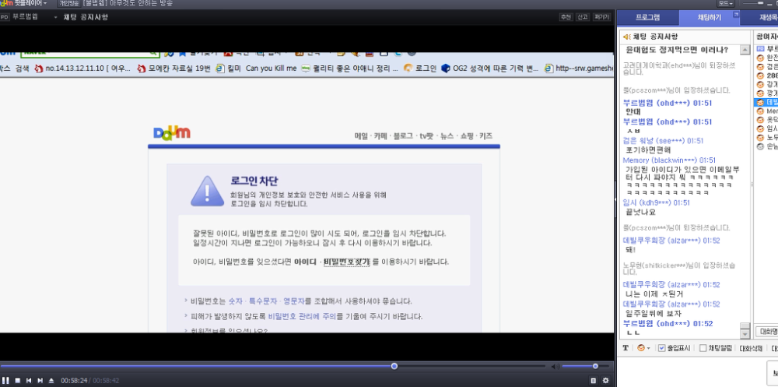Toggle the playlist panel icon beside the gear
778x387 pixels.
[594, 381]
